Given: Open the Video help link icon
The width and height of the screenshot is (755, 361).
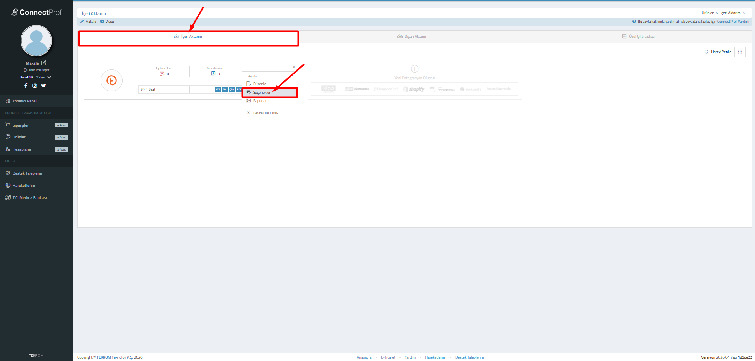Looking at the screenshot, I should pyautogui.click(x=102, y=22).
